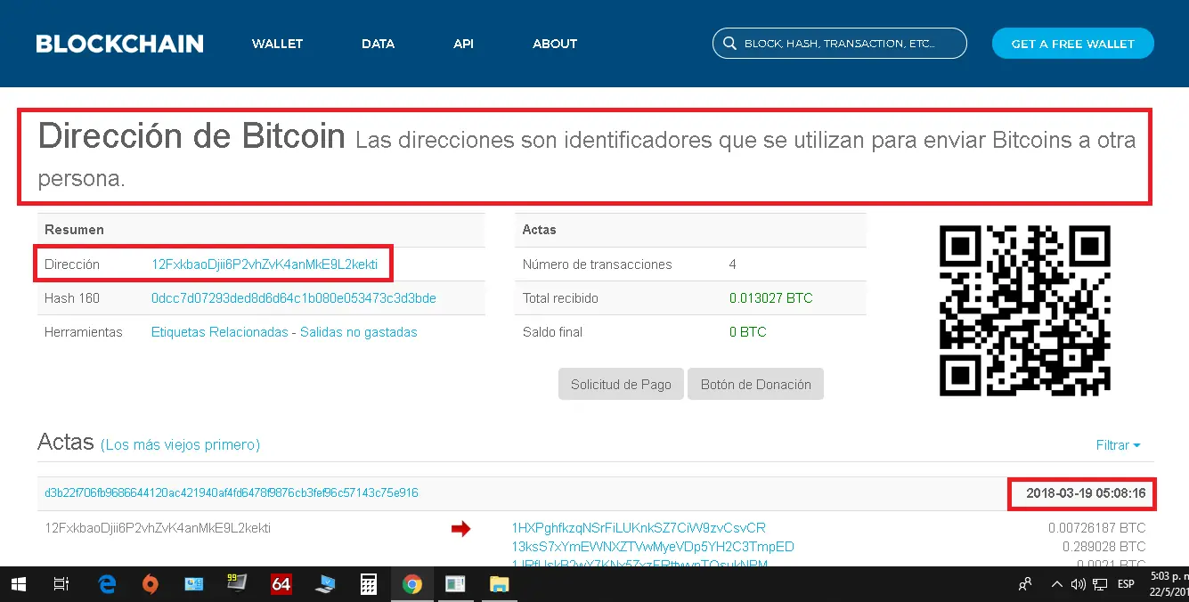The image size is (1189, 602).
Task: Open output address 1HXPghfkzqNSrFiLUKnkSZ7CiW9zvCsvCR
Action: pos(639,528)
